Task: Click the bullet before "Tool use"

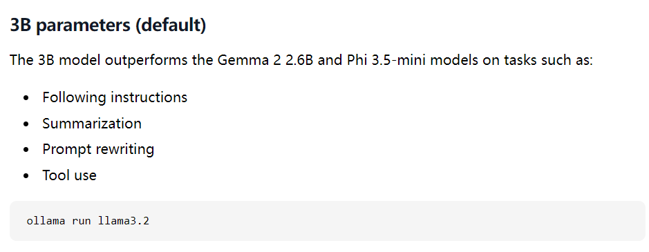Action: pos(27,176)
